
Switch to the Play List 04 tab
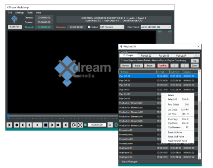[181, 56]
